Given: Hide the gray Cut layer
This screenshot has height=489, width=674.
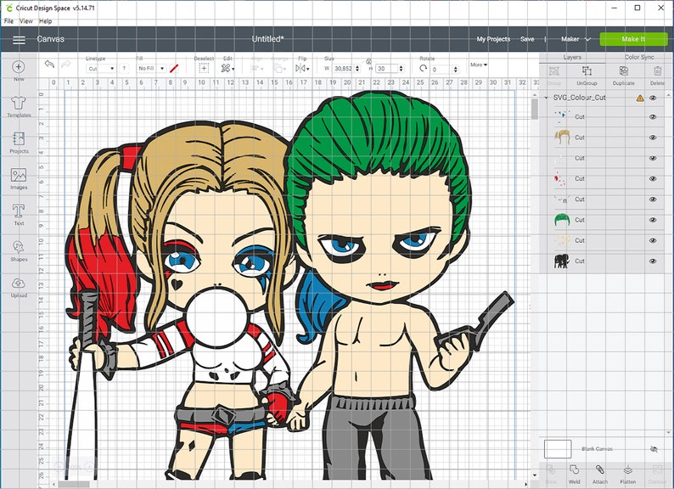Looking at the screenshot, I should point(653,200).
